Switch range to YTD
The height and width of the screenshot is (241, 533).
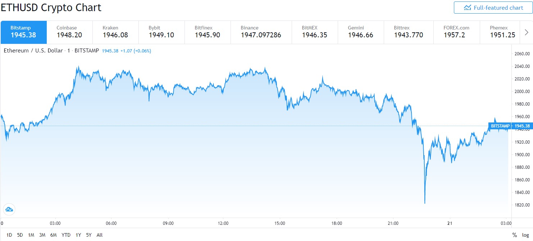point(66,235)
